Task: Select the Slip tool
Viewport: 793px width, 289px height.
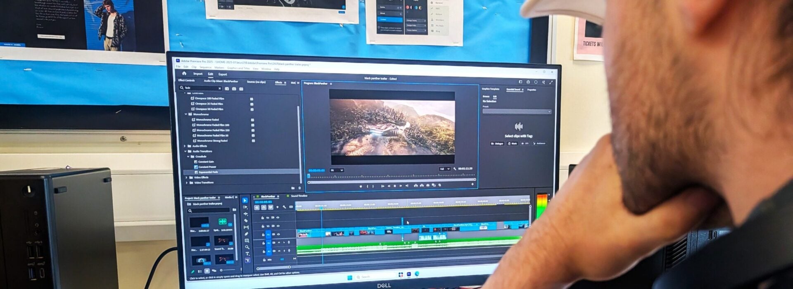Action: point(246,227)
